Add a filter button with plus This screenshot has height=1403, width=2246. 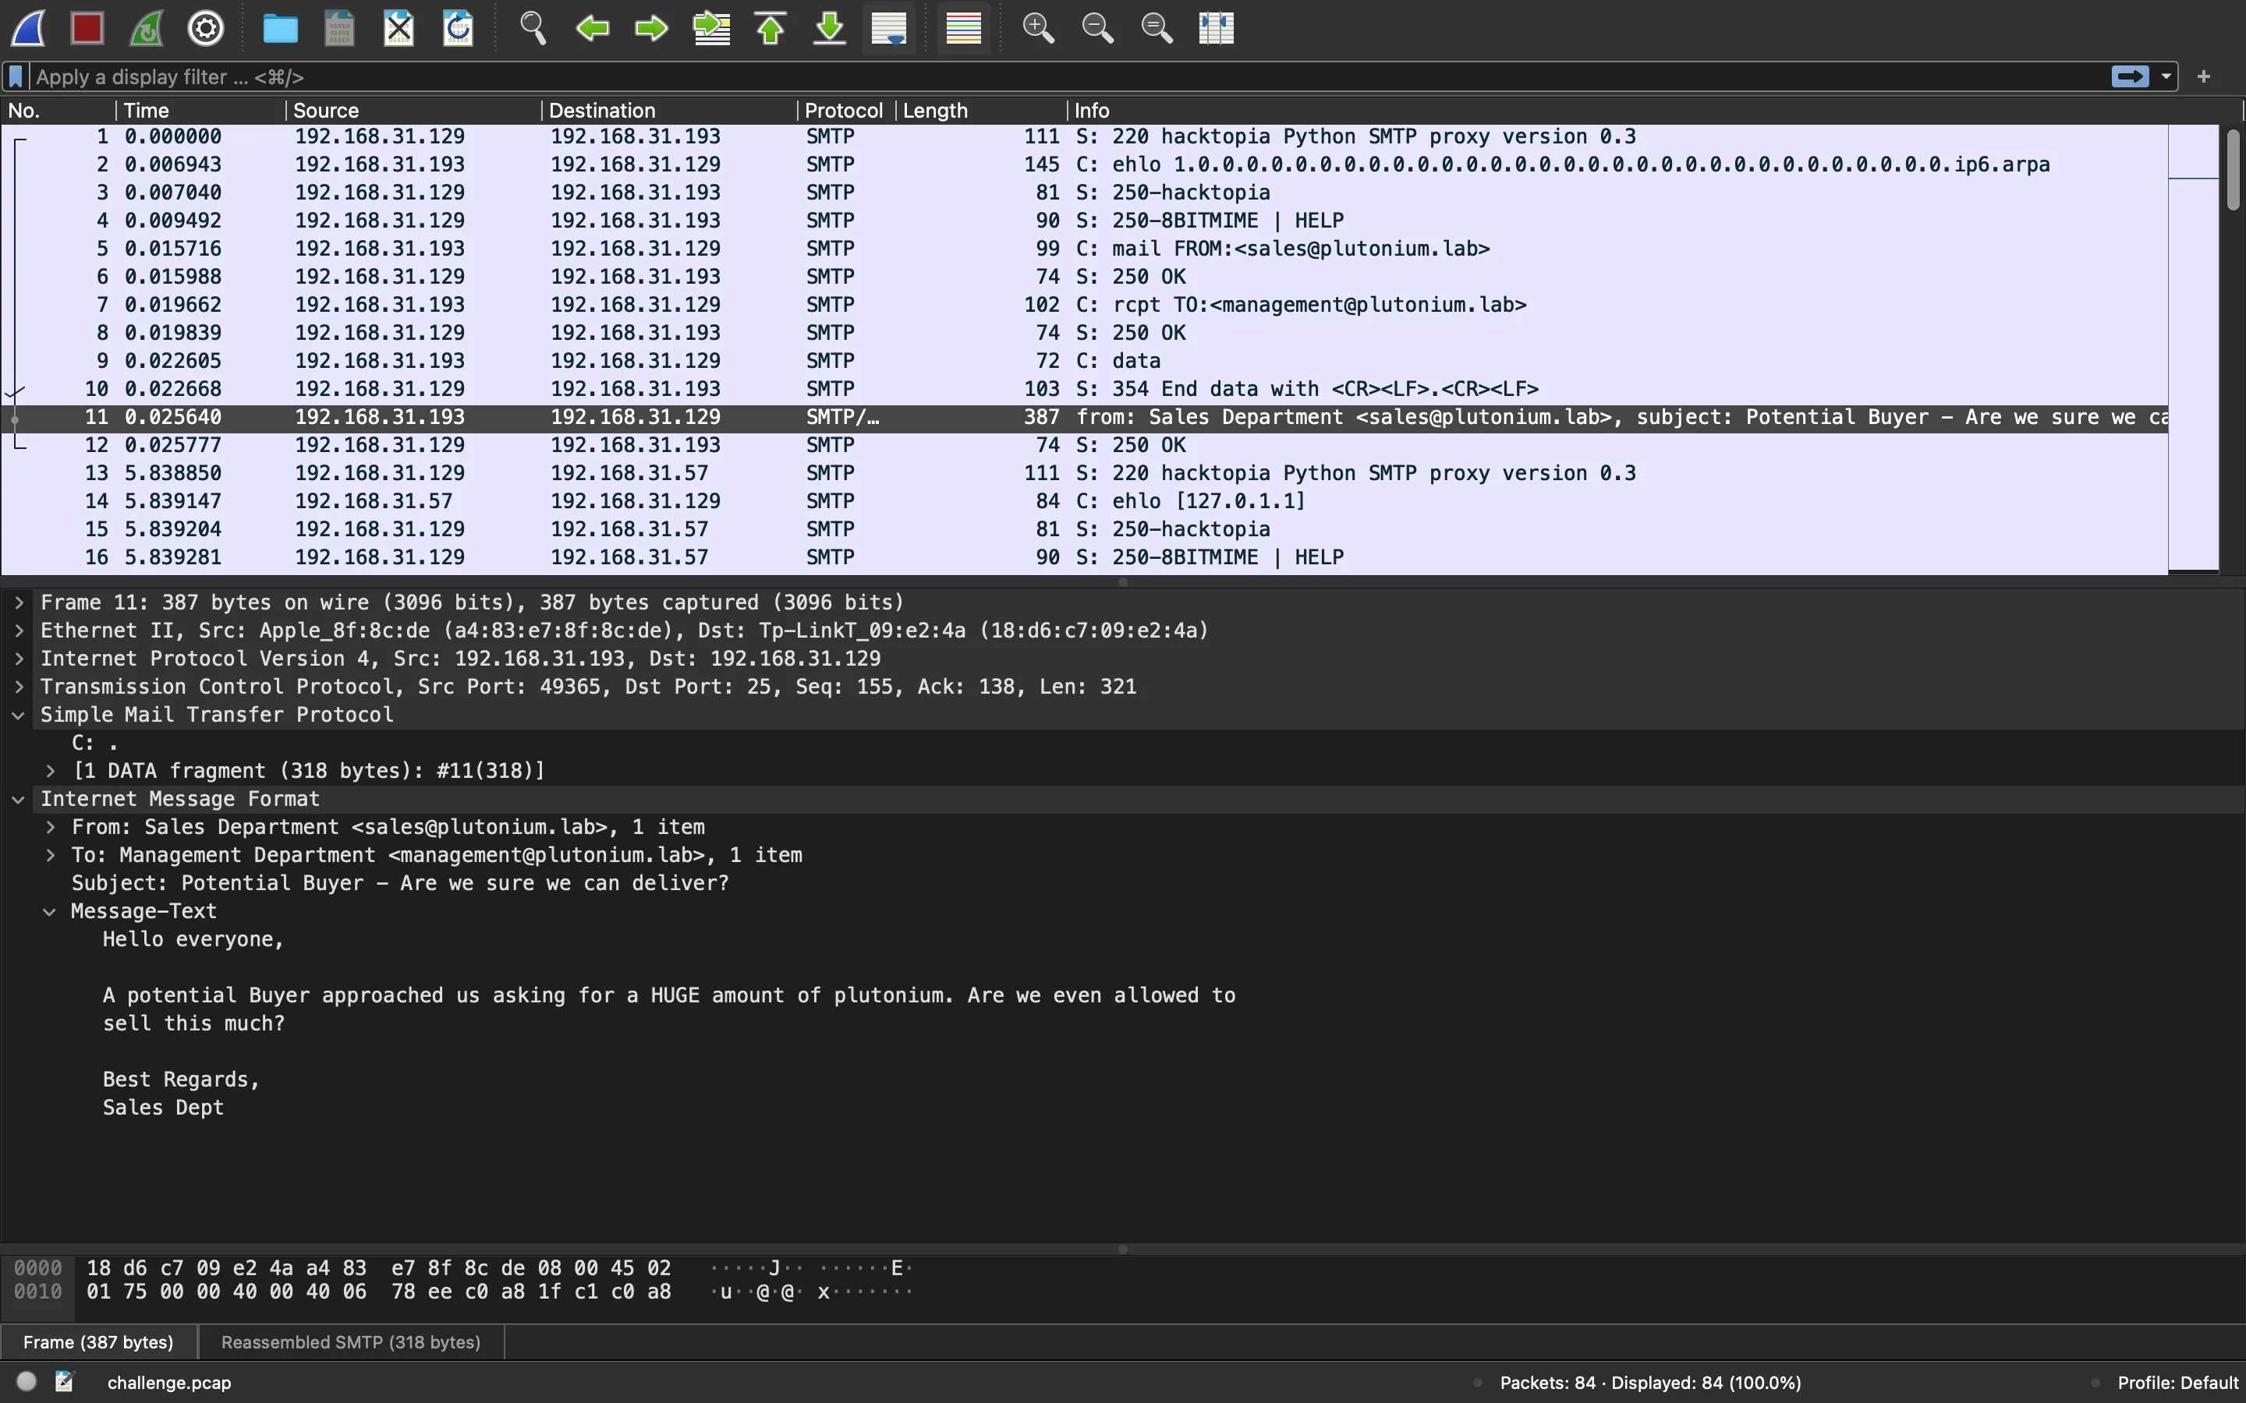click(x=2204, y=76)
